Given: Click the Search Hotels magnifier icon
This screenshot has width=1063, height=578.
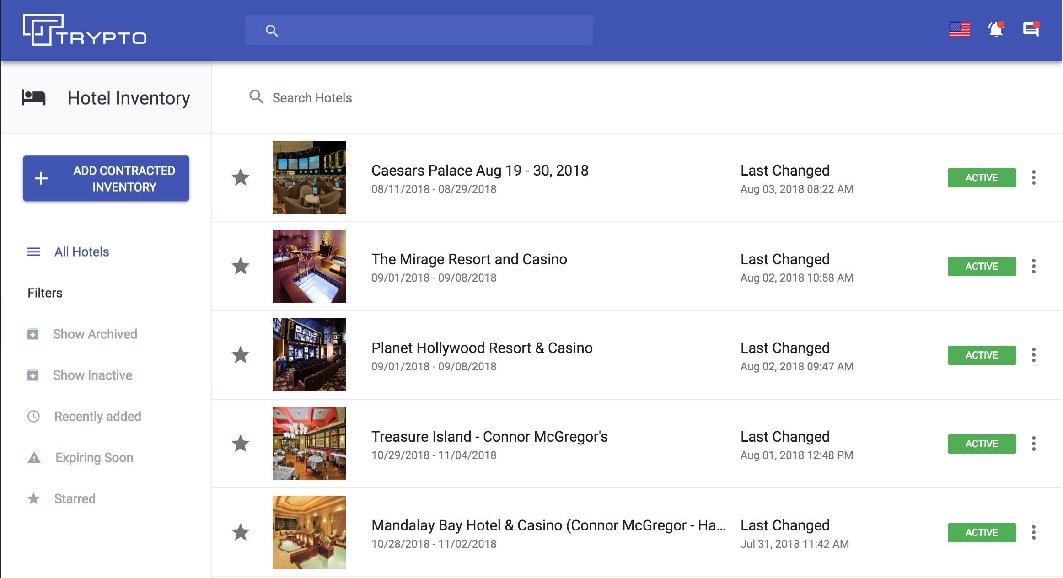Looking at the screenshot, I should click(x=256, y=97).
